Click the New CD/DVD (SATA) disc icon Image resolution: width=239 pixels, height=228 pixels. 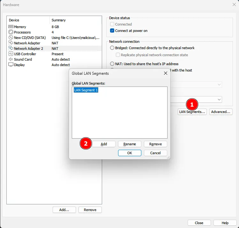[x=11, y=38]
